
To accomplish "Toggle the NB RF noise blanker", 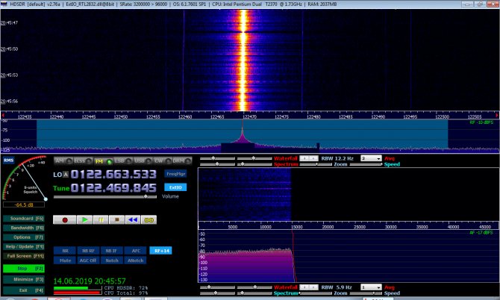I will (88, 251).
